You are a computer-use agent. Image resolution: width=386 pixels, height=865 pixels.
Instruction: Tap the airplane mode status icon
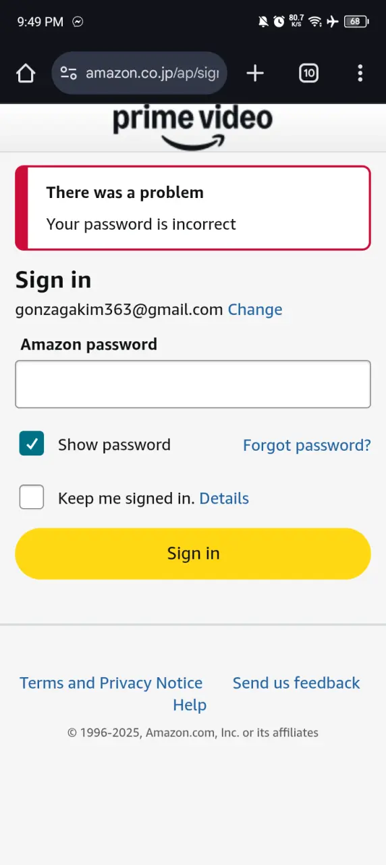(332, 22)
